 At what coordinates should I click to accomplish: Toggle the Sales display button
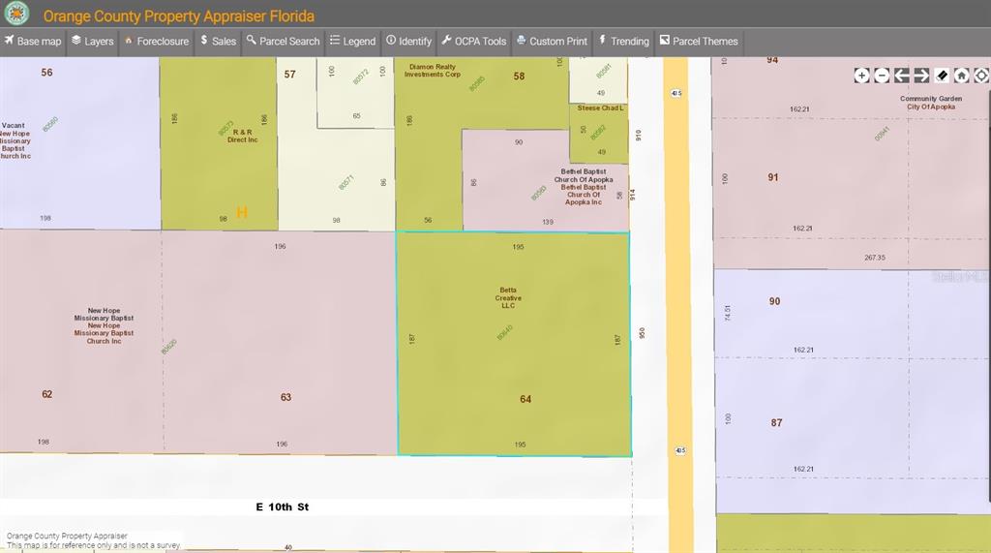pyautogui.click(x=218, y=42)
